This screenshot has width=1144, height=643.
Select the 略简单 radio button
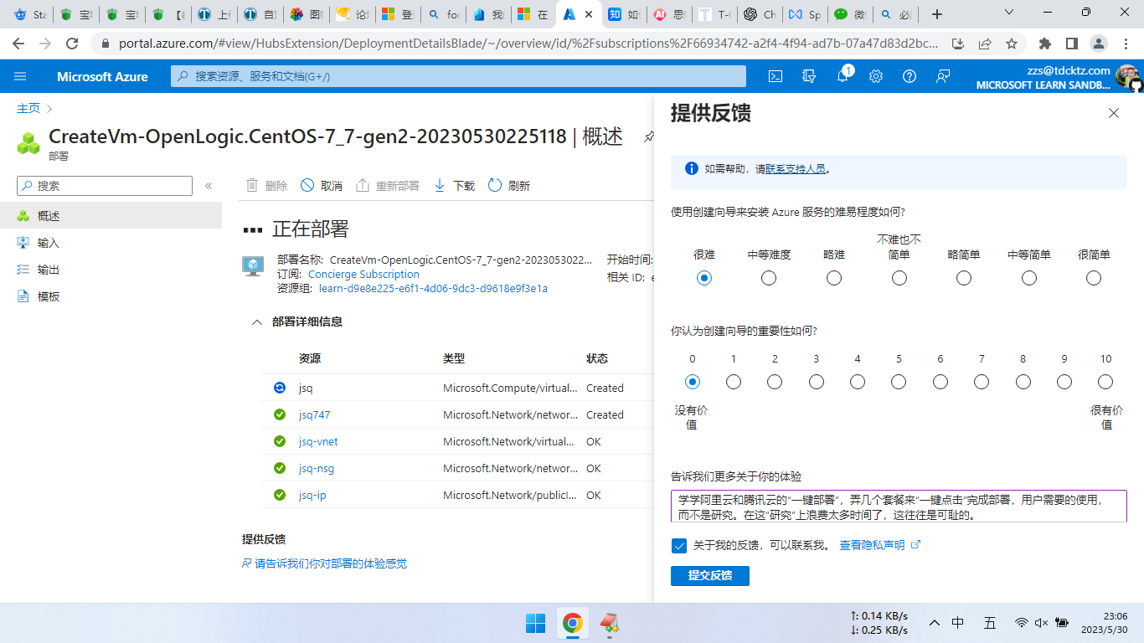click(x=964, y=278)
